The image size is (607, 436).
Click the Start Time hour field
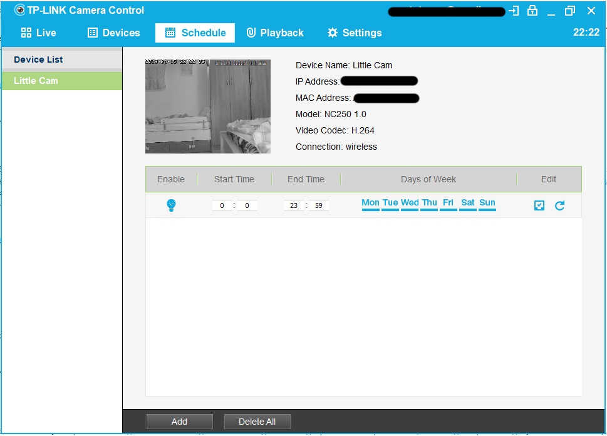(222, 205)
